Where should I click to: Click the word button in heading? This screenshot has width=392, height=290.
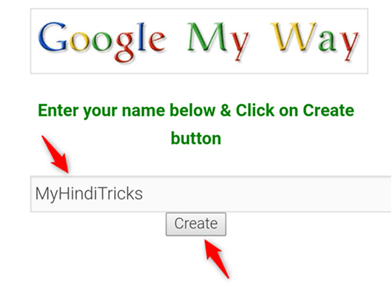196,138
